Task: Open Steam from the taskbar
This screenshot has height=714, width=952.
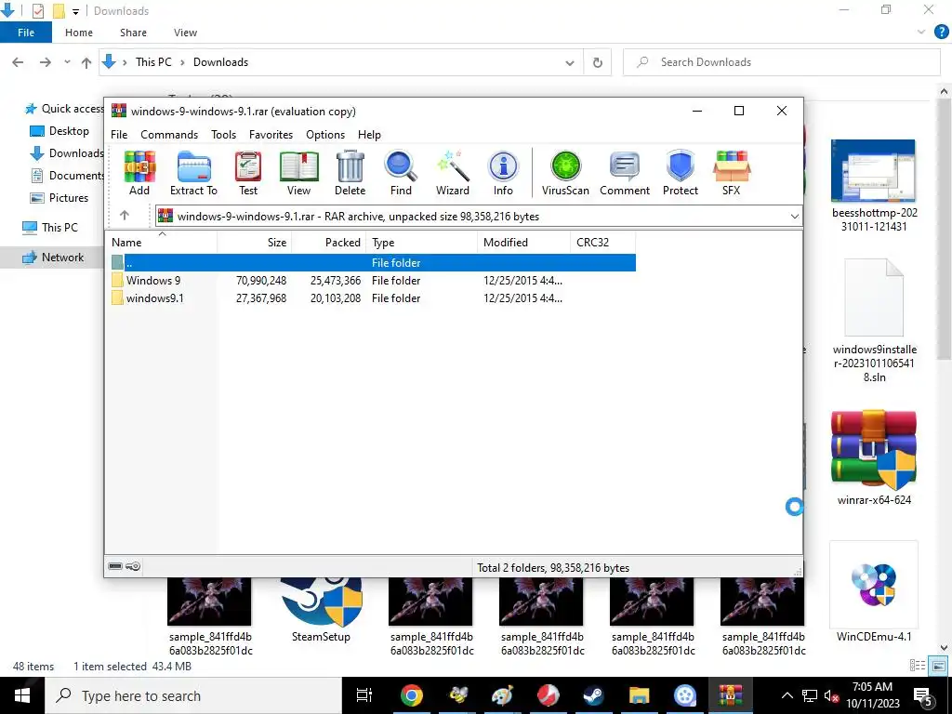Action: pos(593,695)
